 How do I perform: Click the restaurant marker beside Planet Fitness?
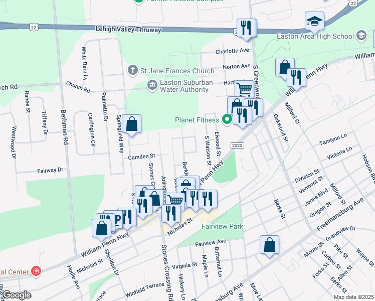242,116
